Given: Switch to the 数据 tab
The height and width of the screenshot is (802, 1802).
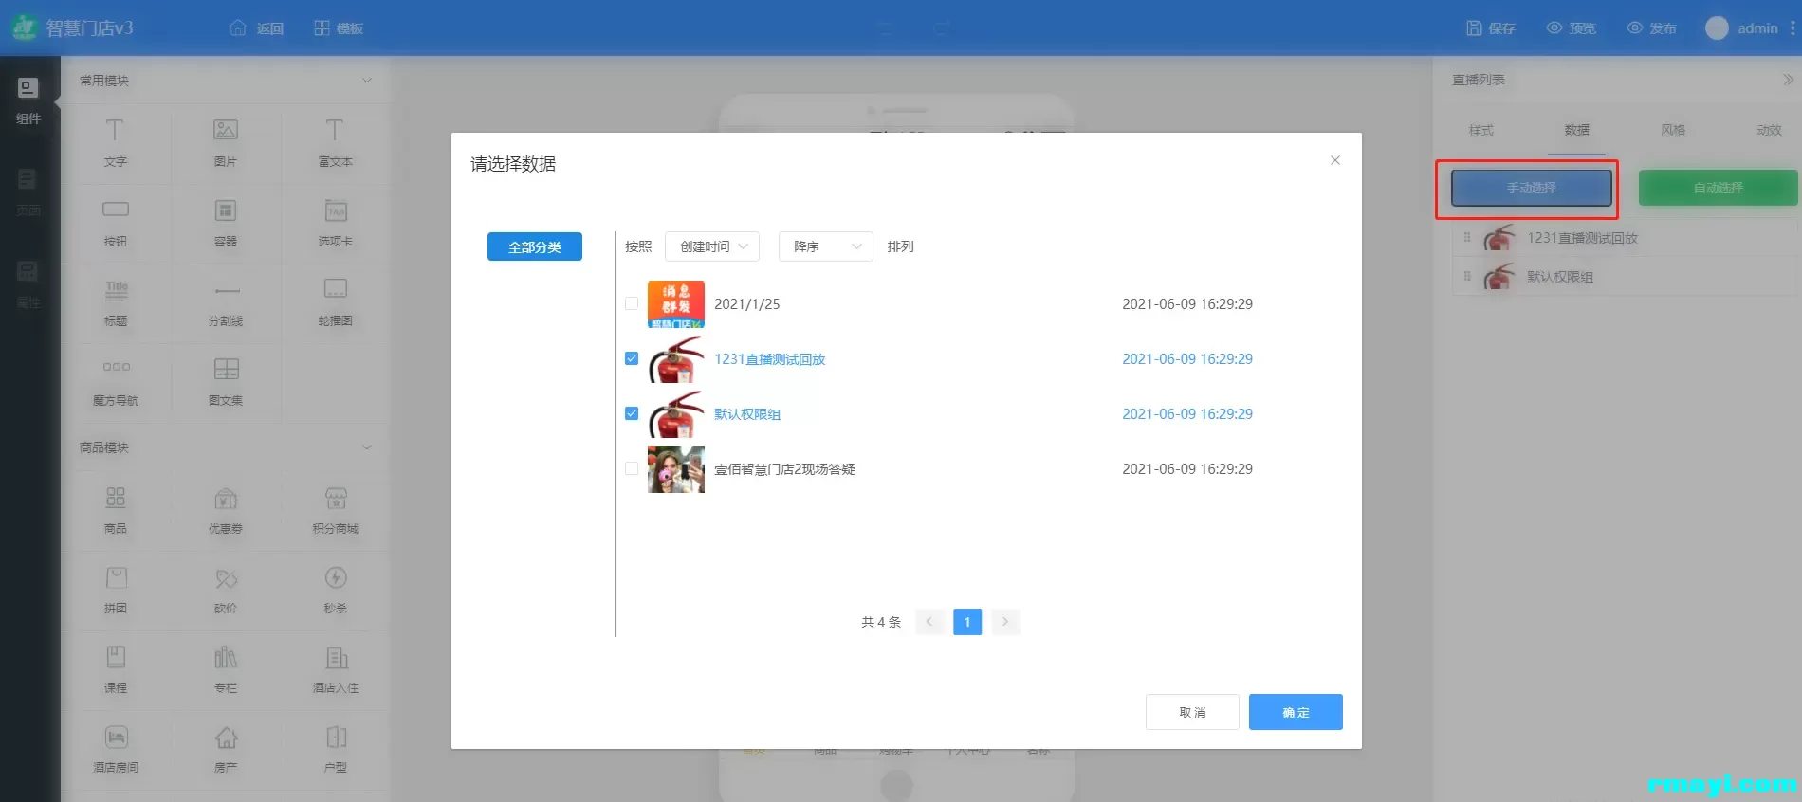Looking at the screenshot, I should [x=1576, y=130].
